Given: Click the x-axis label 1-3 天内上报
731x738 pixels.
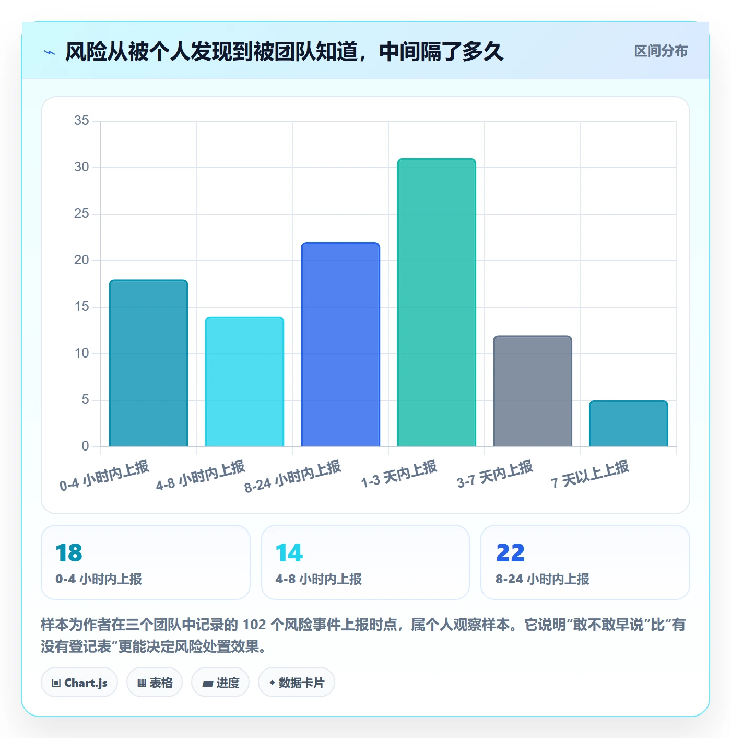Looking at the screenshot, I should 399,474.
